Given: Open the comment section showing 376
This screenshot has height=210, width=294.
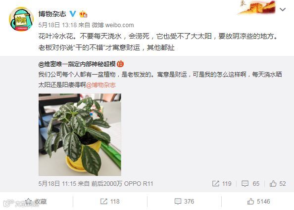Looking at the screenshot, I should click(x=184, y=202).
